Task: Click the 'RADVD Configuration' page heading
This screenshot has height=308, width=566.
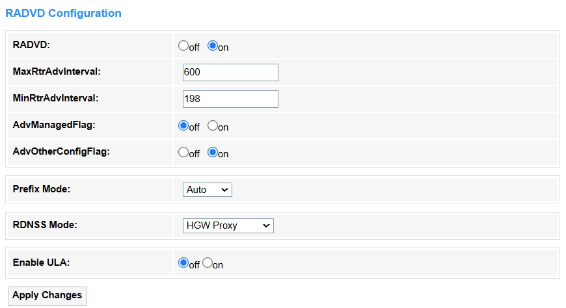Action: click(63, 13)
